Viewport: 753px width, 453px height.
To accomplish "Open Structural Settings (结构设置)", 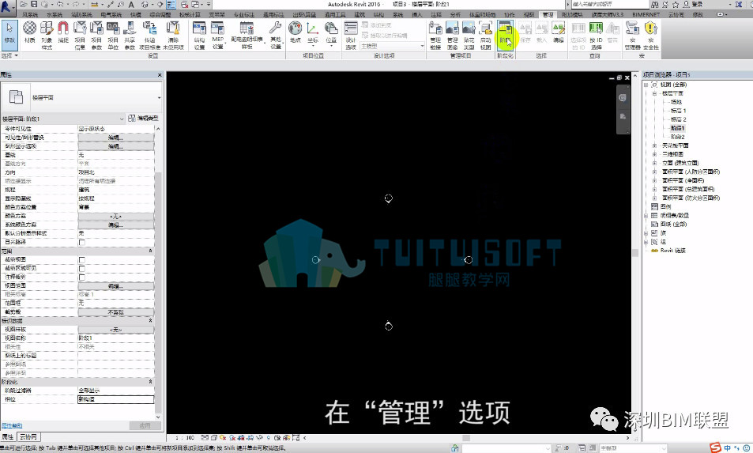I will pos(199,35).
